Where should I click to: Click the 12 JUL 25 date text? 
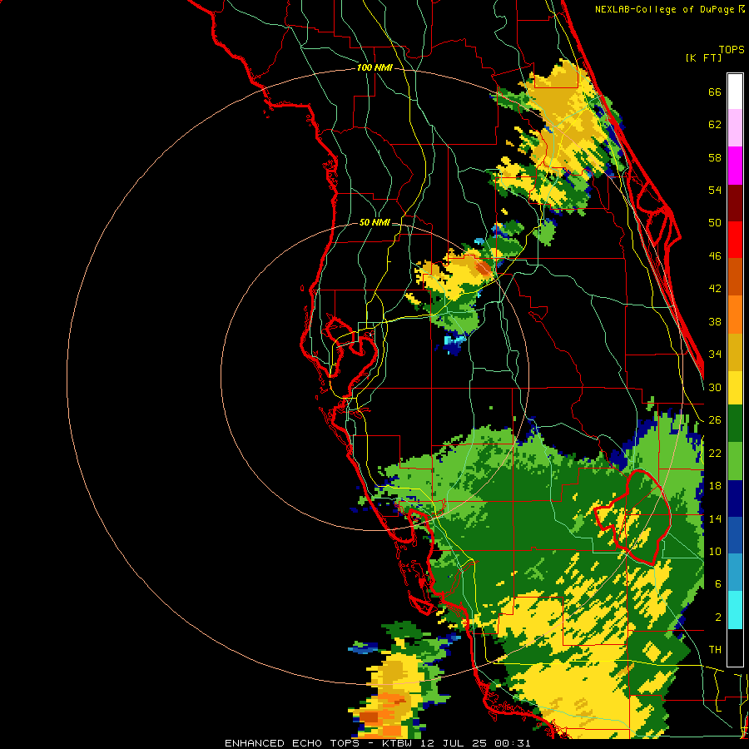coord(456,743)
